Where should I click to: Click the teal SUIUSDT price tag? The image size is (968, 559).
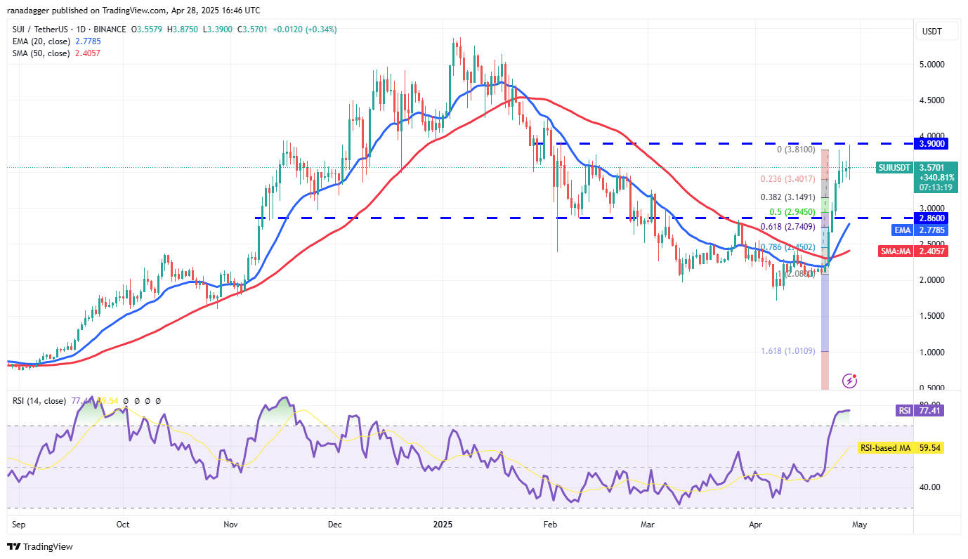(894, 168)
